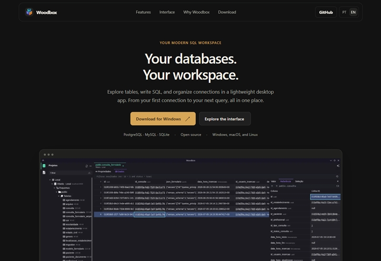Click the GitHub button
381x261 pixels.
[x=326, y=12]
